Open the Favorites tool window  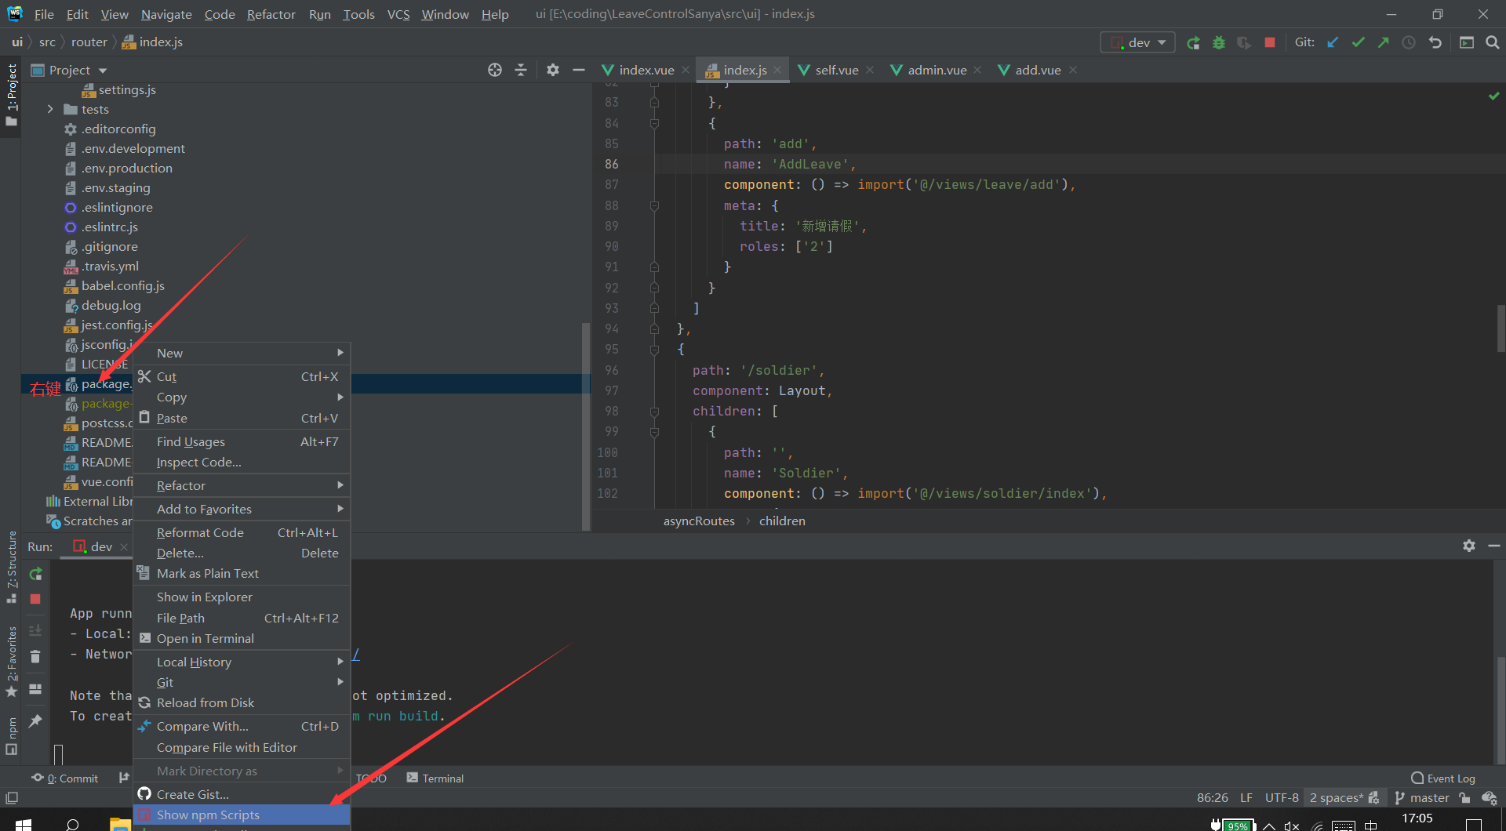pyautogui.click(x=12, y=661)
